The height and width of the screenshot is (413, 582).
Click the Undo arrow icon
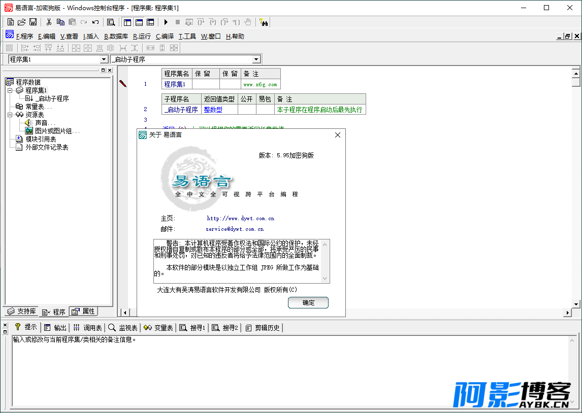coord(95,22)
